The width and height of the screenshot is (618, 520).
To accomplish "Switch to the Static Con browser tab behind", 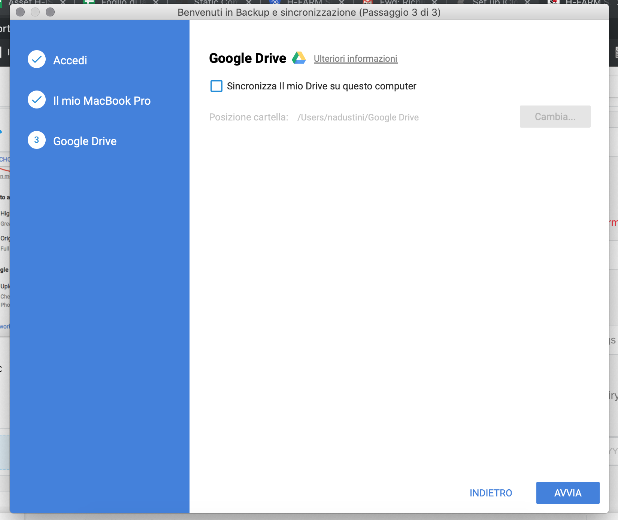I will coord(215,2).
